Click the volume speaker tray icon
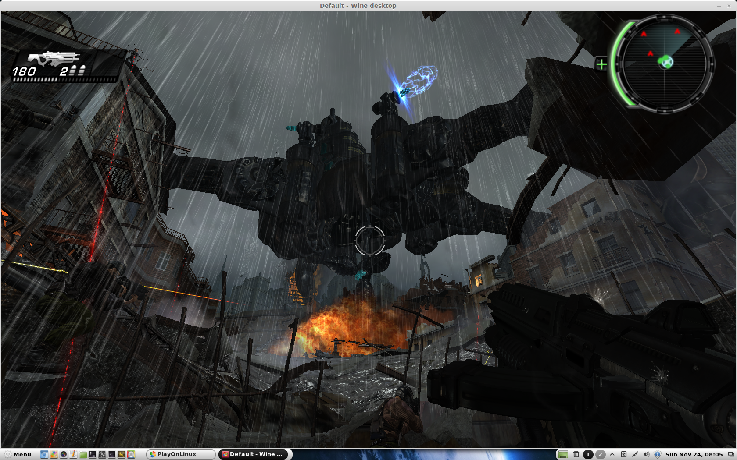 point(646,454)
